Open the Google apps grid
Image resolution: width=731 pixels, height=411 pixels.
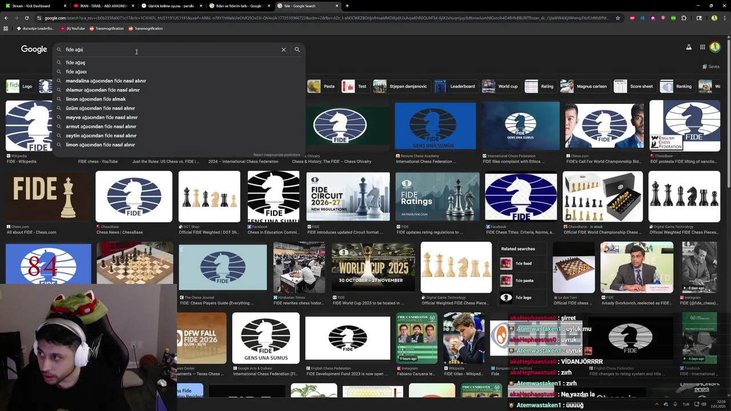click(x=702, y=47)
